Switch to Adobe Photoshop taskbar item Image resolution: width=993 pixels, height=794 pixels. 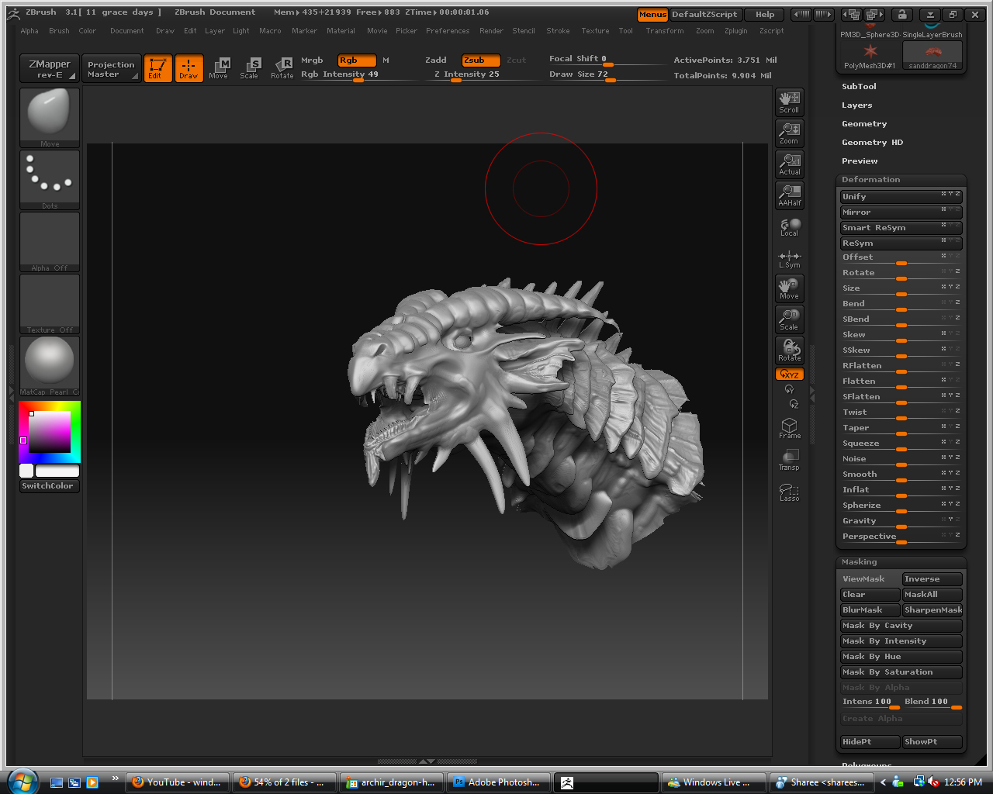click(499, 782)
